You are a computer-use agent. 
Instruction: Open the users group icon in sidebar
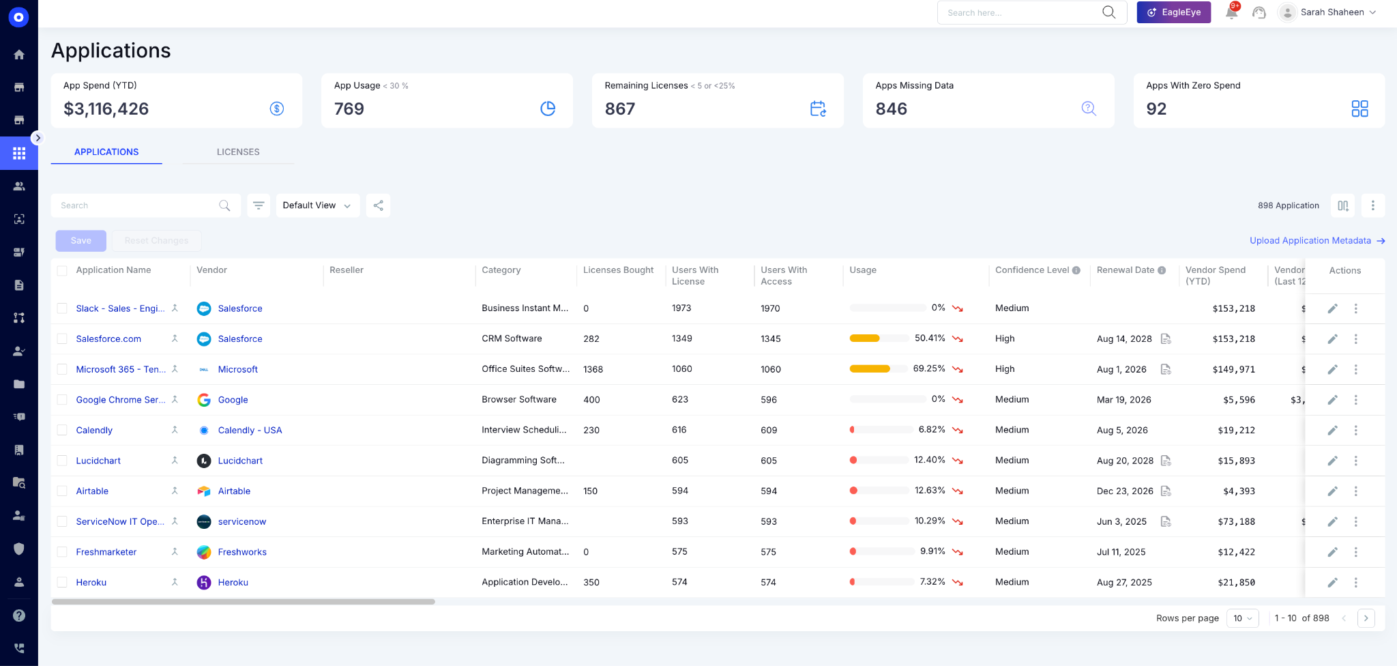click(x=19, y=186)
